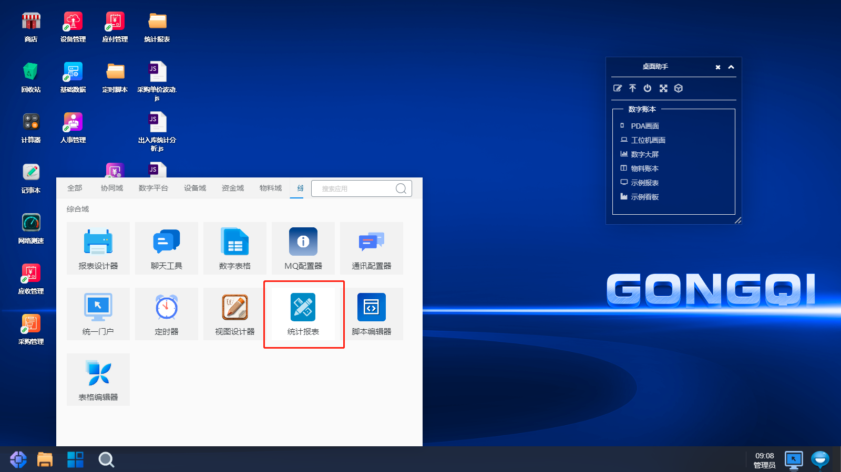Switch to 物料域 tab

pos(271,188)
